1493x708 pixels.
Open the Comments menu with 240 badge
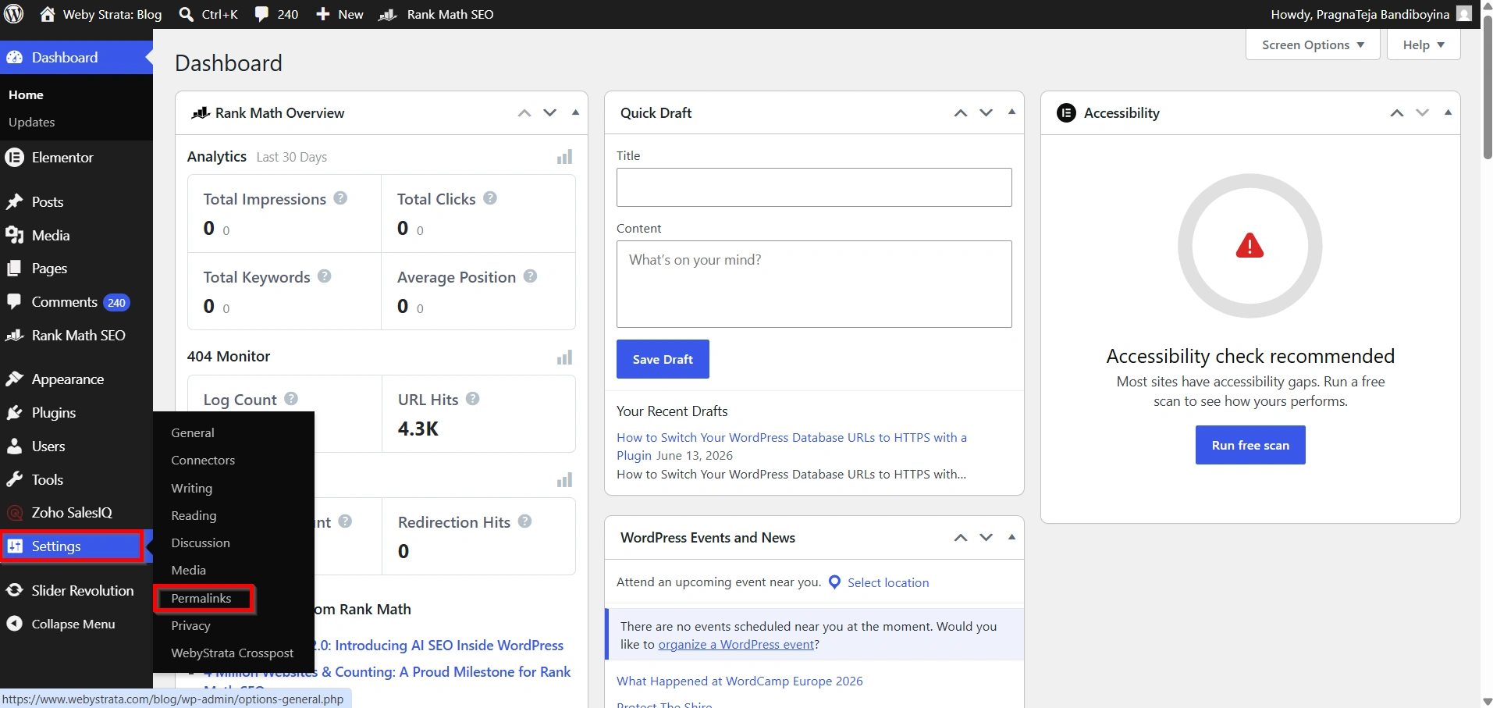pos(76,302)
